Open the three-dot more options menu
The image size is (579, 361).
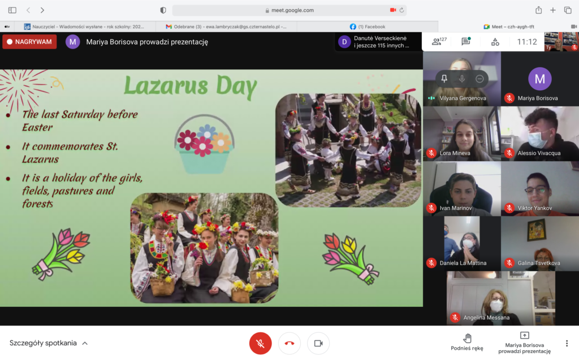(x=567, y=343)
